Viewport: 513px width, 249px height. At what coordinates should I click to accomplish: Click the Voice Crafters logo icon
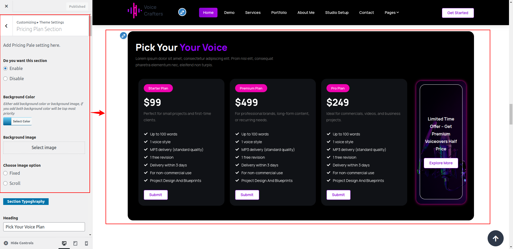coord(135,11)
